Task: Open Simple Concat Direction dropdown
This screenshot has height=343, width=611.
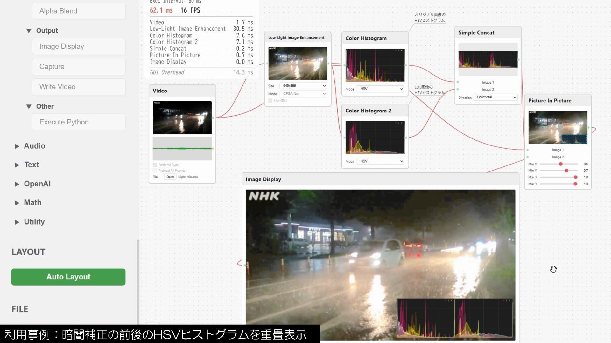Action: 495,97
